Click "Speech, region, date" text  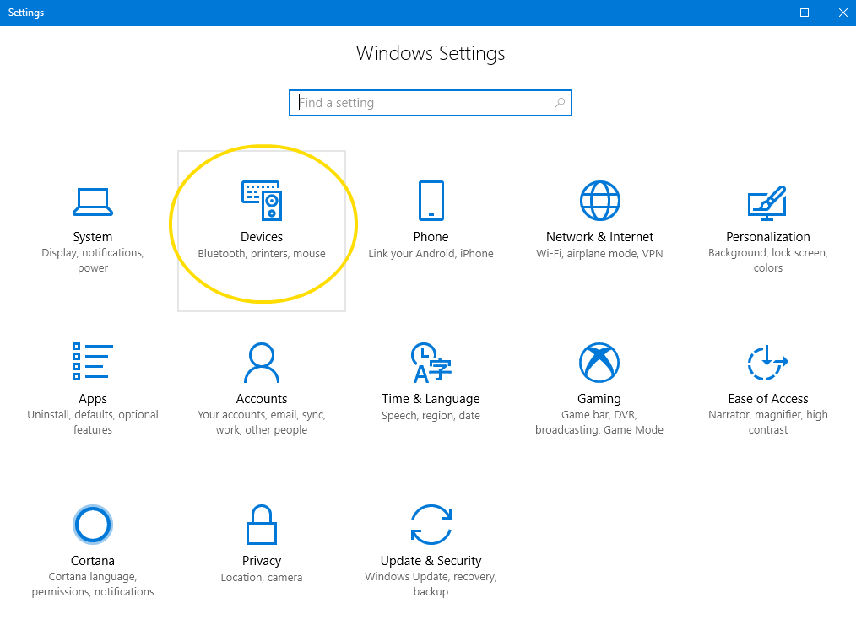(x=431, y=416)
